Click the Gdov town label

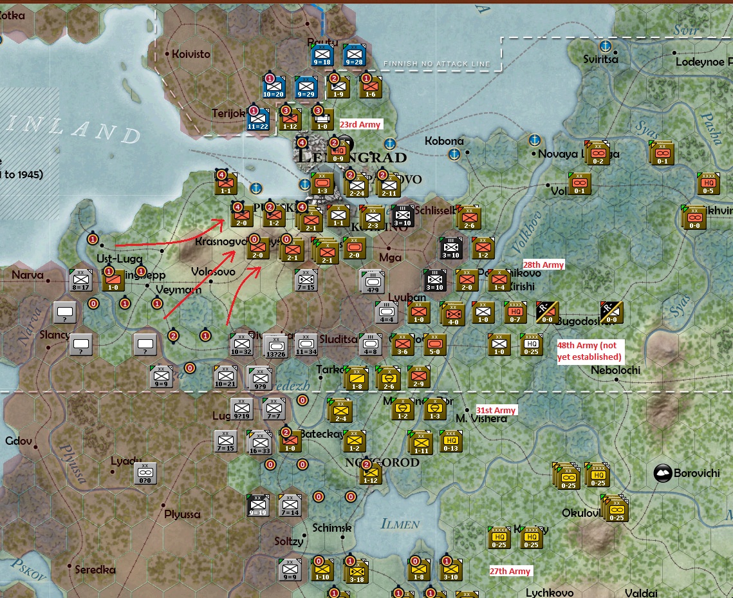tap(19, 441)
